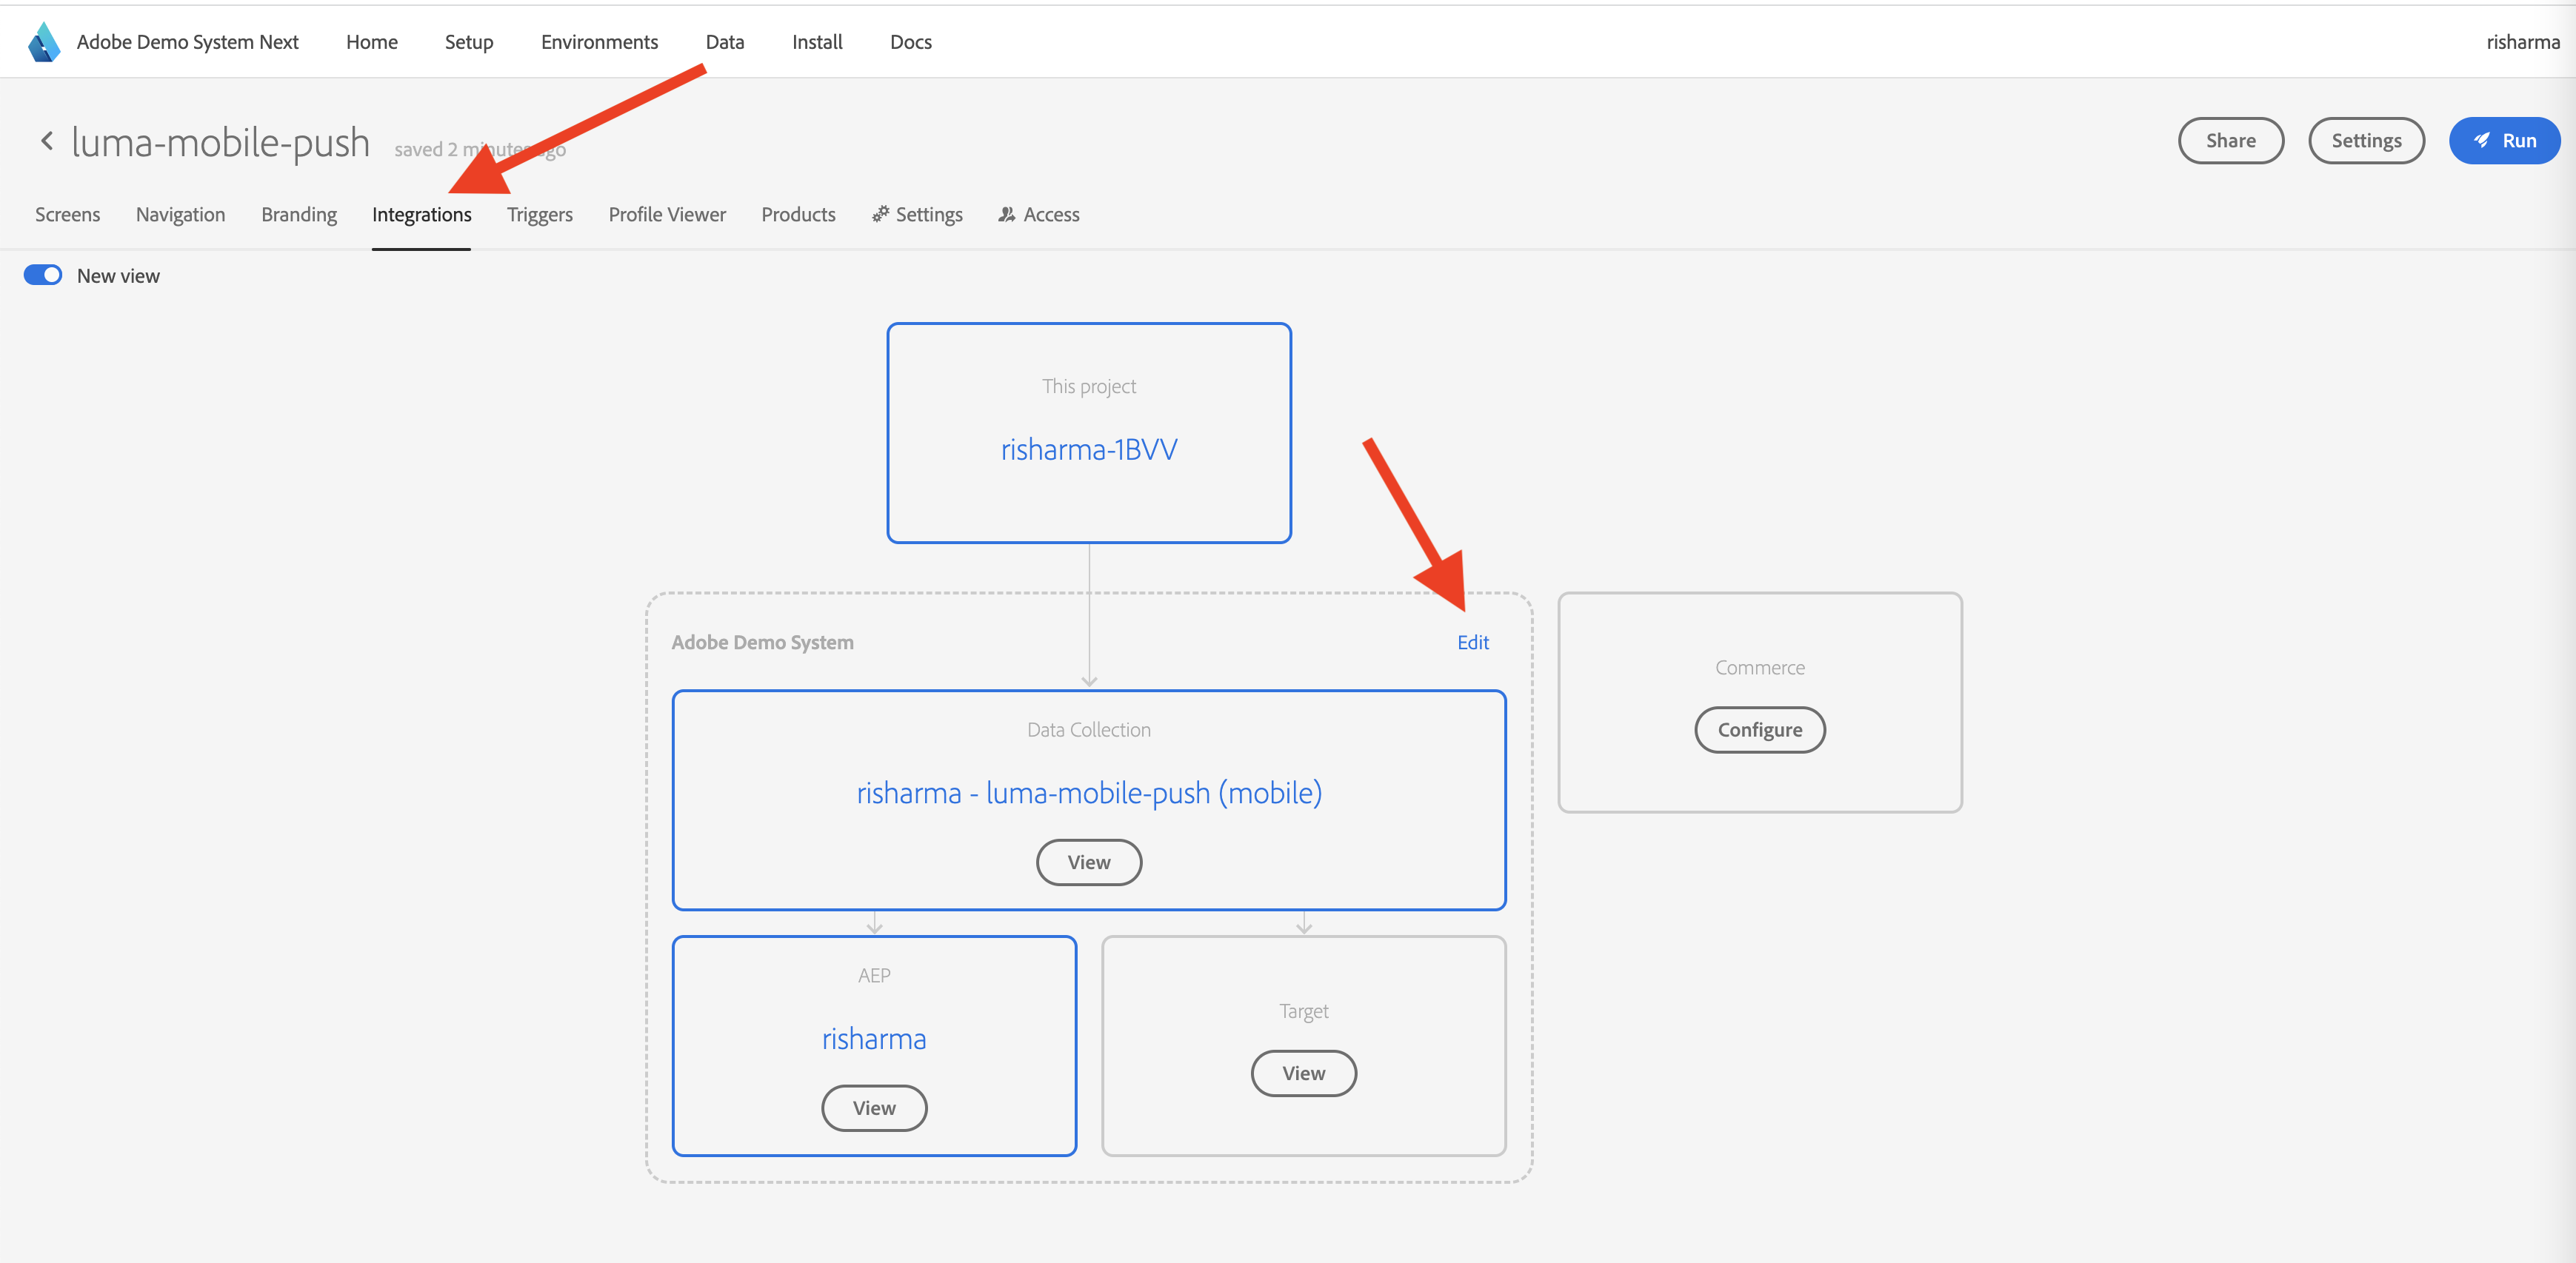
Task: Open the Settings tab with gear icon
Action: pos(917,214)
